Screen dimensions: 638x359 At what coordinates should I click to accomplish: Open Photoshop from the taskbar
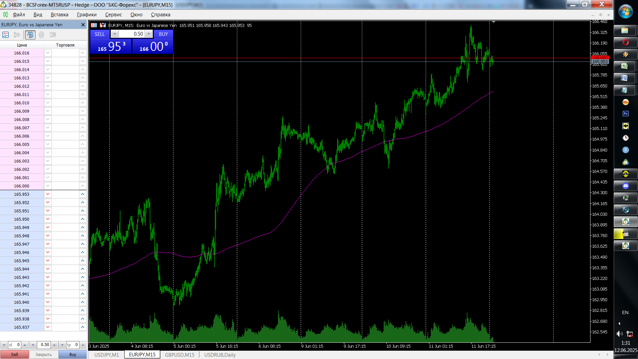(625, 114)
